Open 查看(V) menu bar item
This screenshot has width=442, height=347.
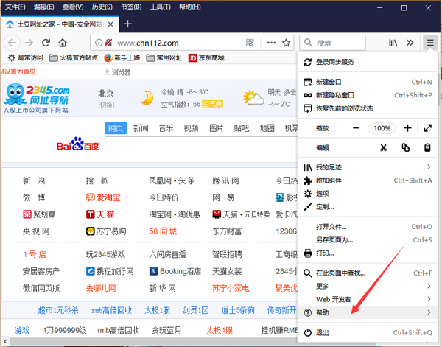click(x=73, y=7)
